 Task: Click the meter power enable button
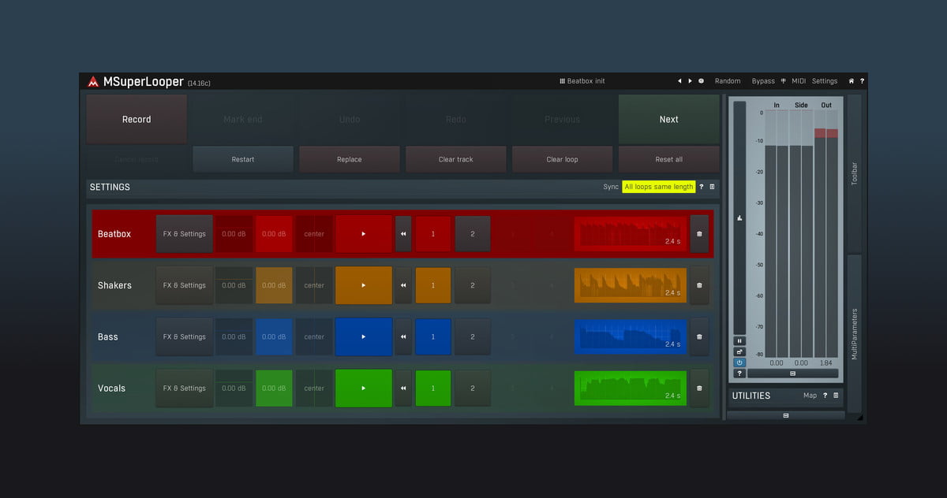click(x=739, y=362)
